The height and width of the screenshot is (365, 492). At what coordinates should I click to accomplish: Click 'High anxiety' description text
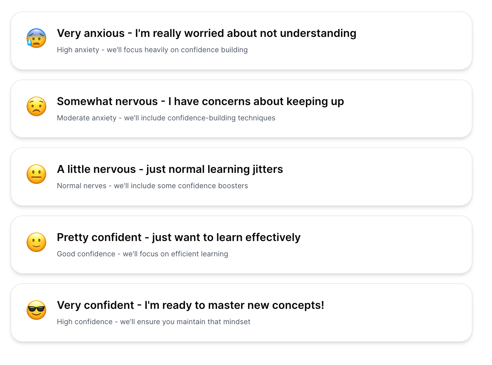point(152,50)
